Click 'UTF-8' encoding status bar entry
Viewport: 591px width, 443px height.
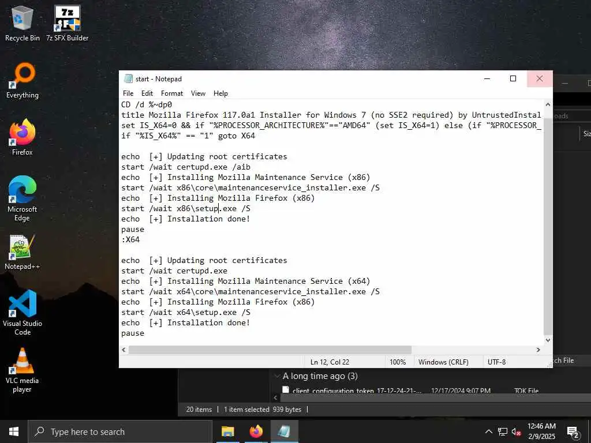coord(496,362)
